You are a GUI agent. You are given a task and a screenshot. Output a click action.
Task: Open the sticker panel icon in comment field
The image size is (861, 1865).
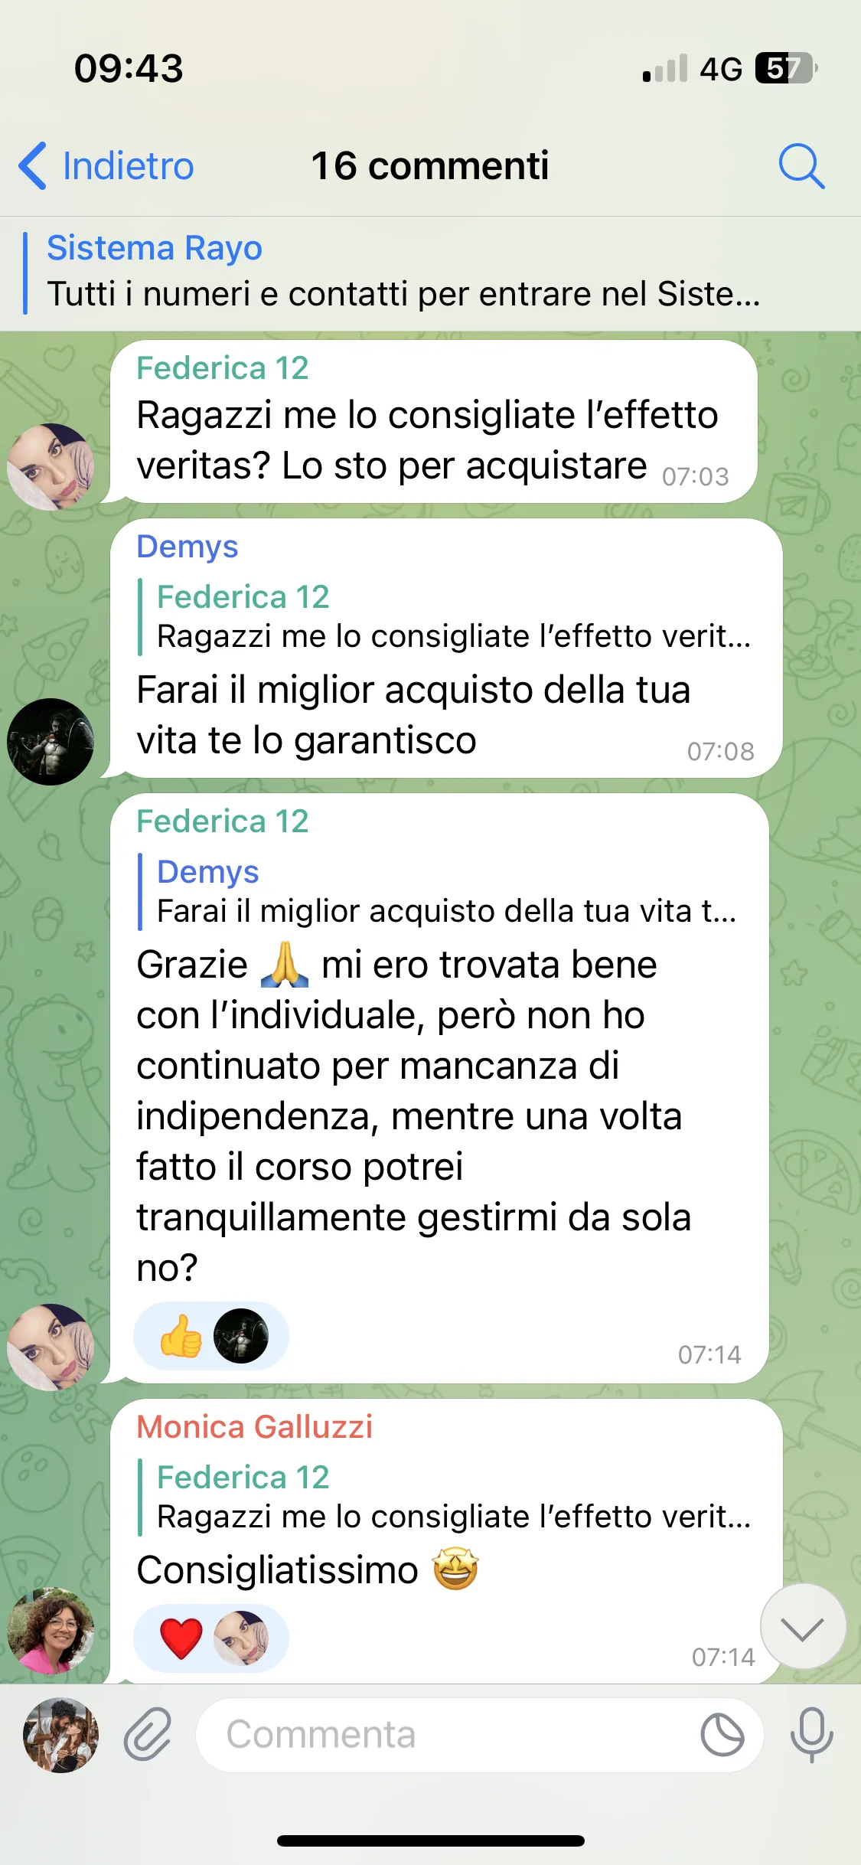pyautogui.click(x=722, y=1735)
